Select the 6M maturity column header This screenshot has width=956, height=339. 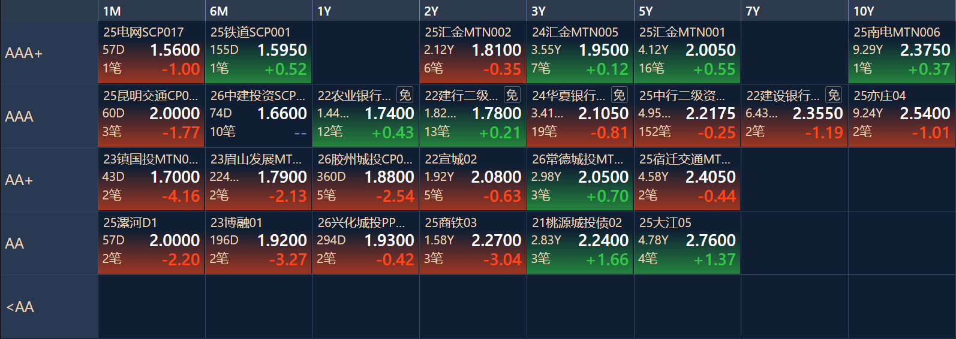[x=258, y=11]
